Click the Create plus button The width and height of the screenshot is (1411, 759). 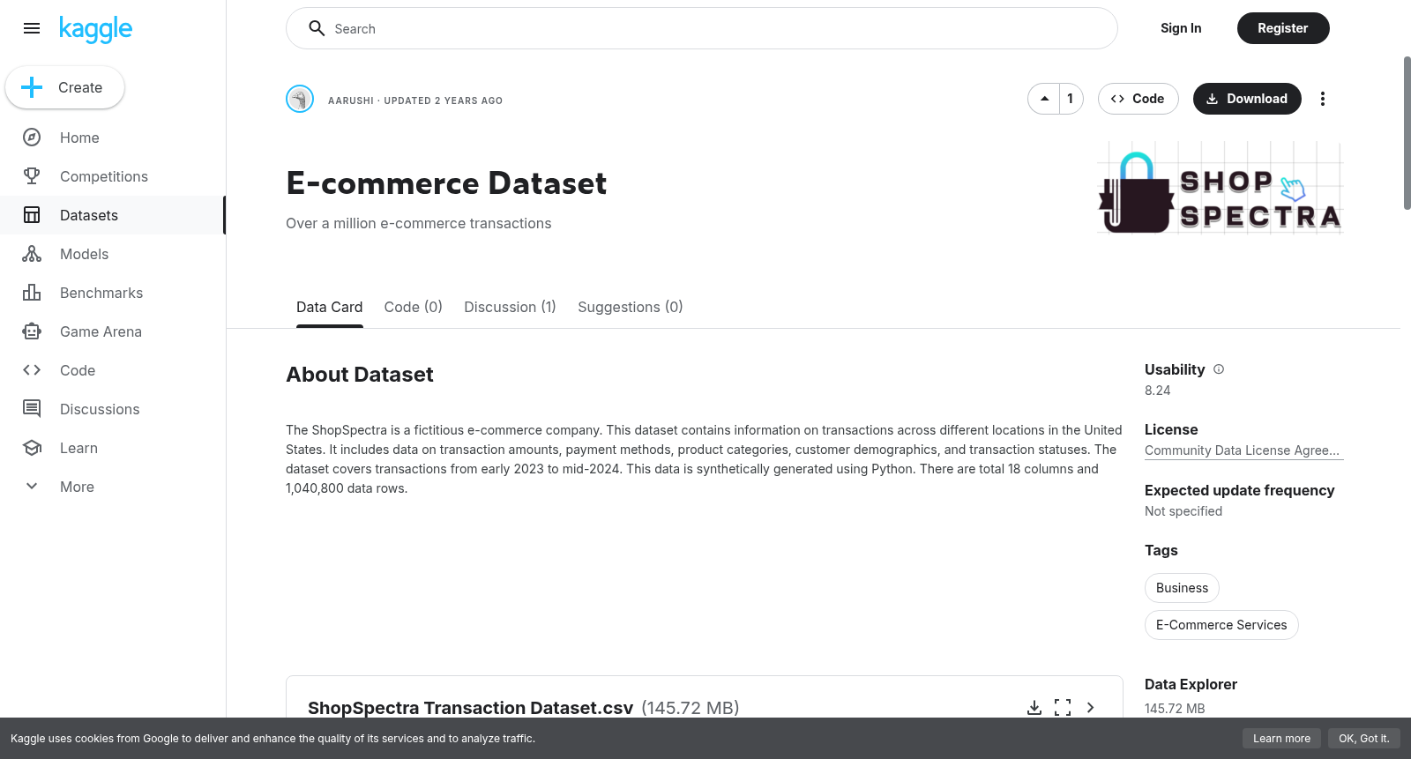pos(65,87)
